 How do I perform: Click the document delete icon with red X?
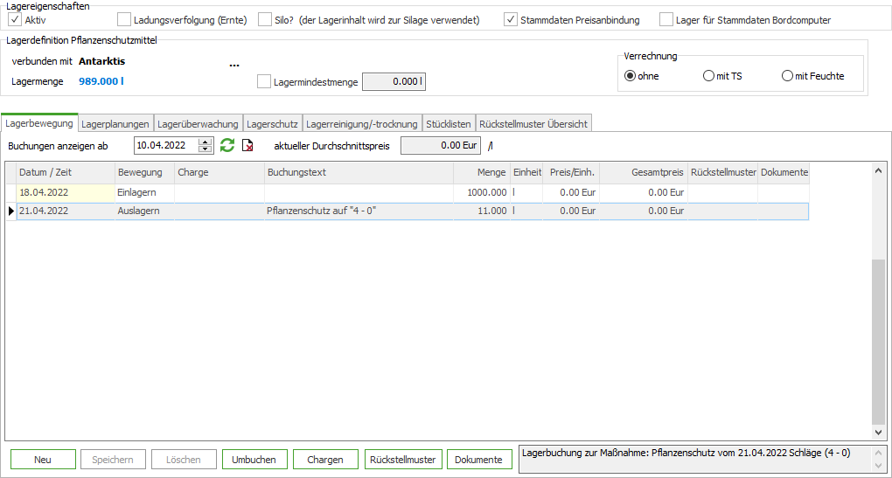247,146
